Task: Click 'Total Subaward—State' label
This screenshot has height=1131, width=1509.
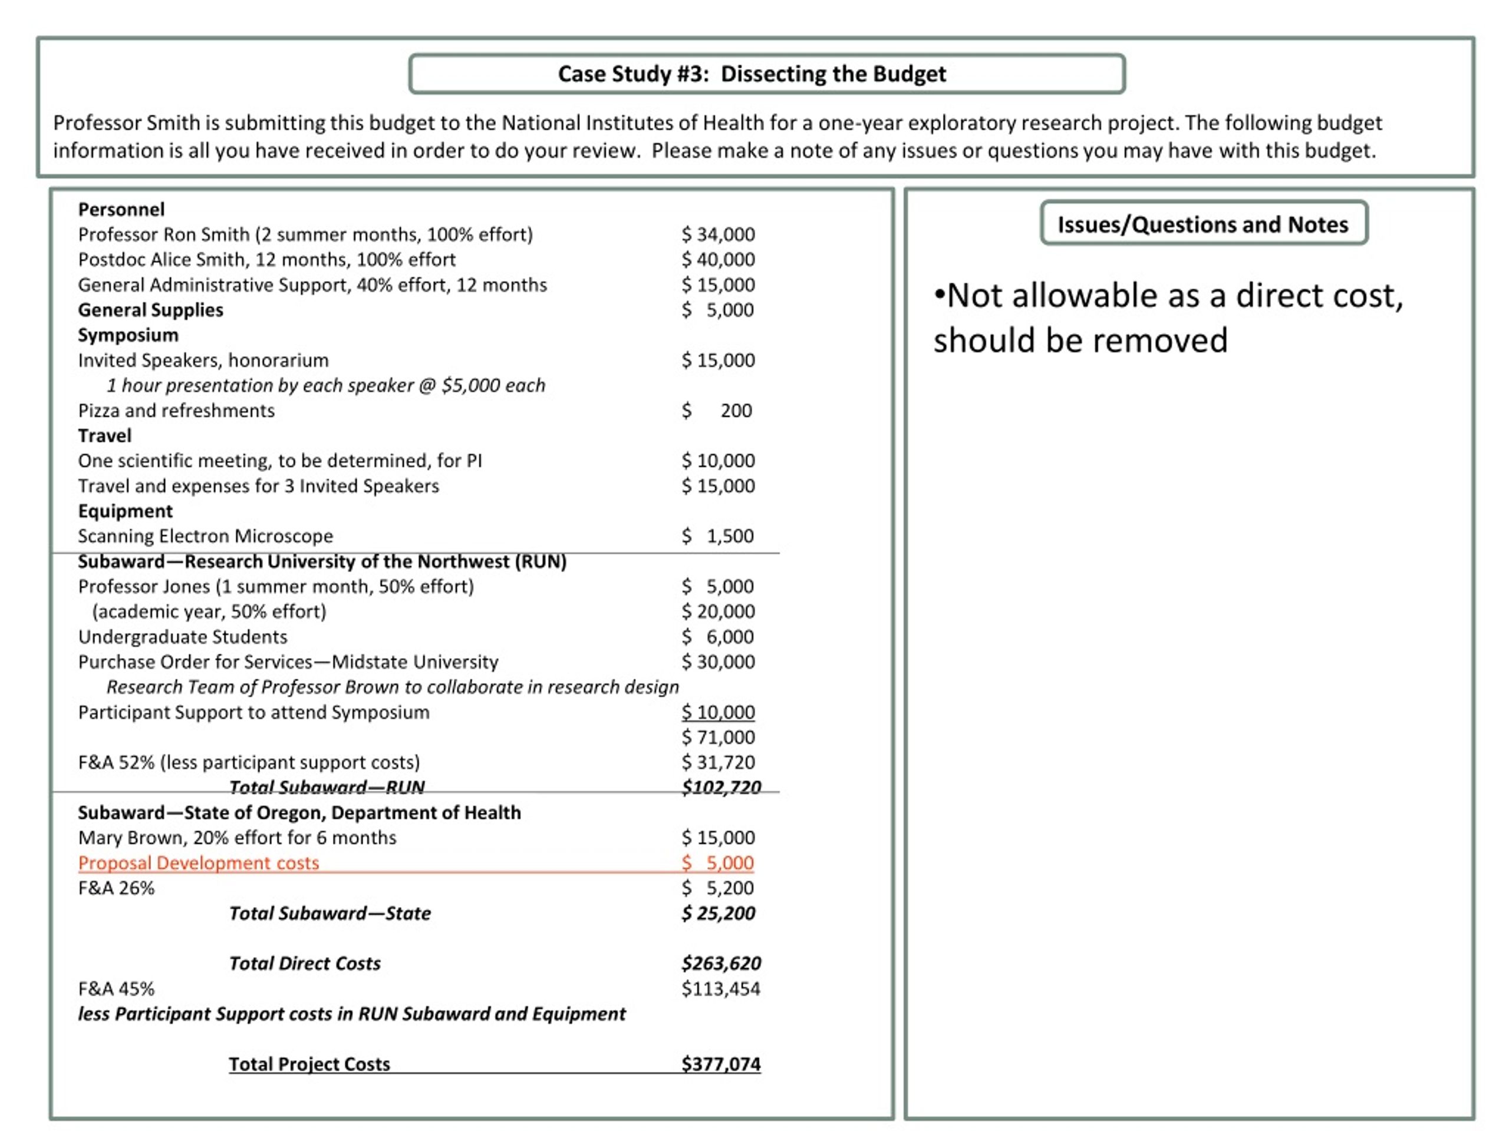Action: point(330,914)
